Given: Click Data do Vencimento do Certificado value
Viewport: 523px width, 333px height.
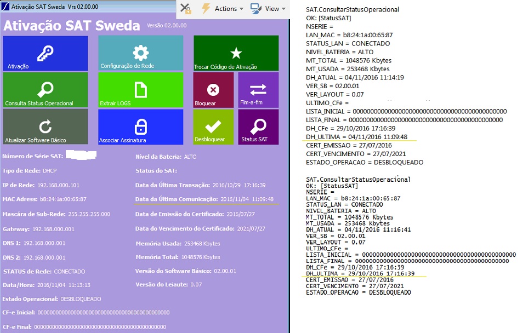Looking at the screenshot, I should (x=251, y=229).
